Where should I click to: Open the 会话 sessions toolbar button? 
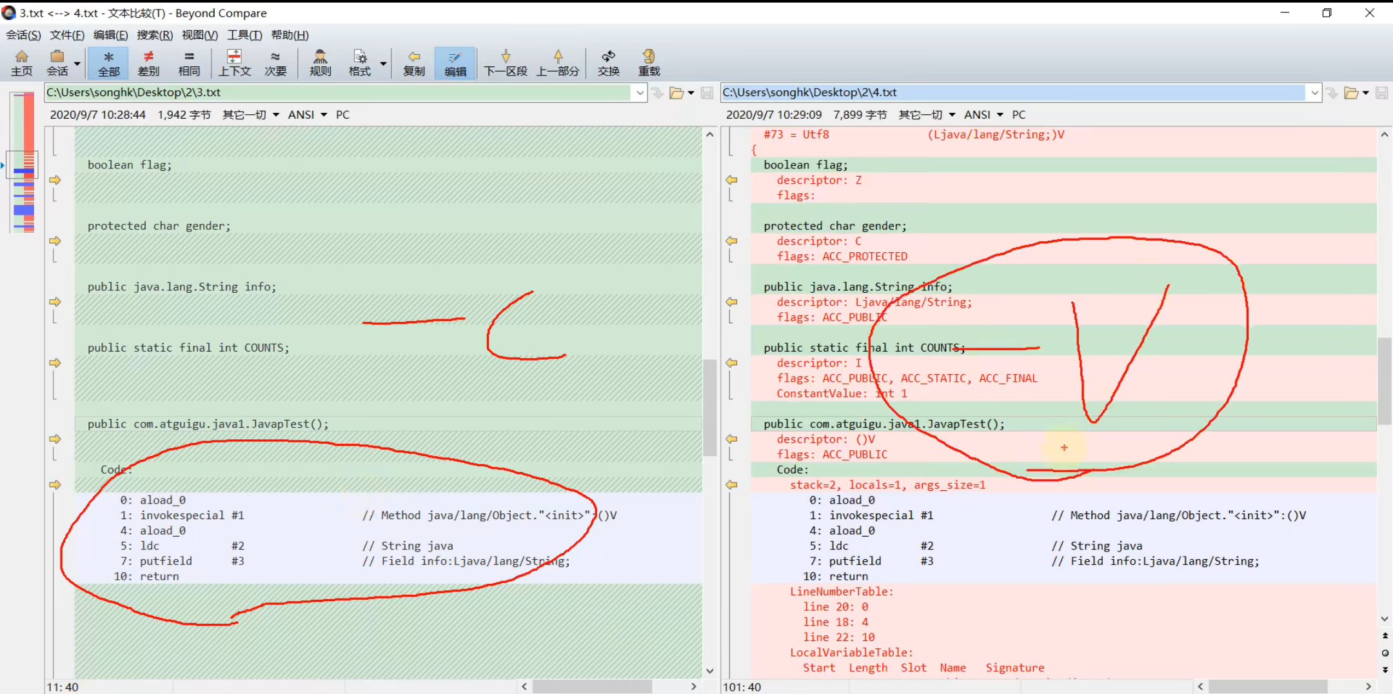(x=57, y=63)
